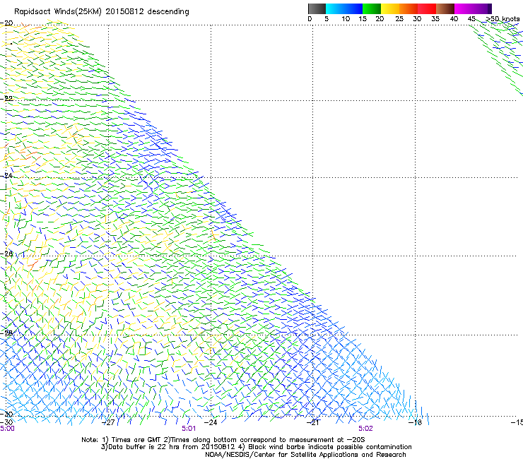Select the magenta 40-45 knots color swatch
Screen dimensions: 523x459
(x=464, y=8)
